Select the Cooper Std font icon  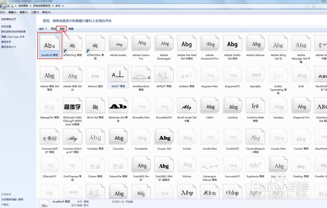click(164, 137)
